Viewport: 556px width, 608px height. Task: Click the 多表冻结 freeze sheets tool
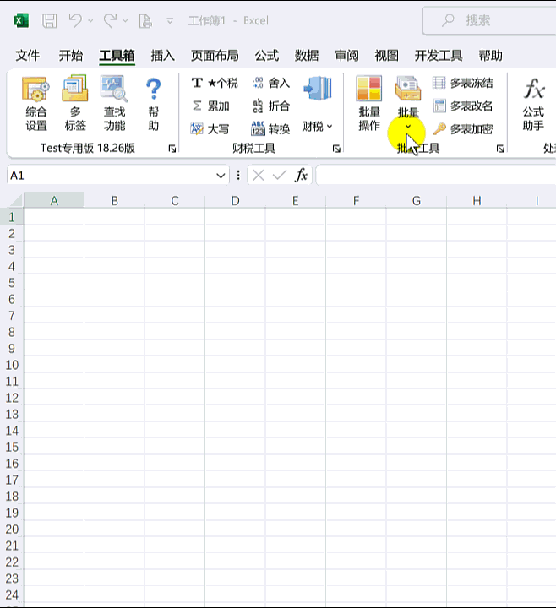462,83
